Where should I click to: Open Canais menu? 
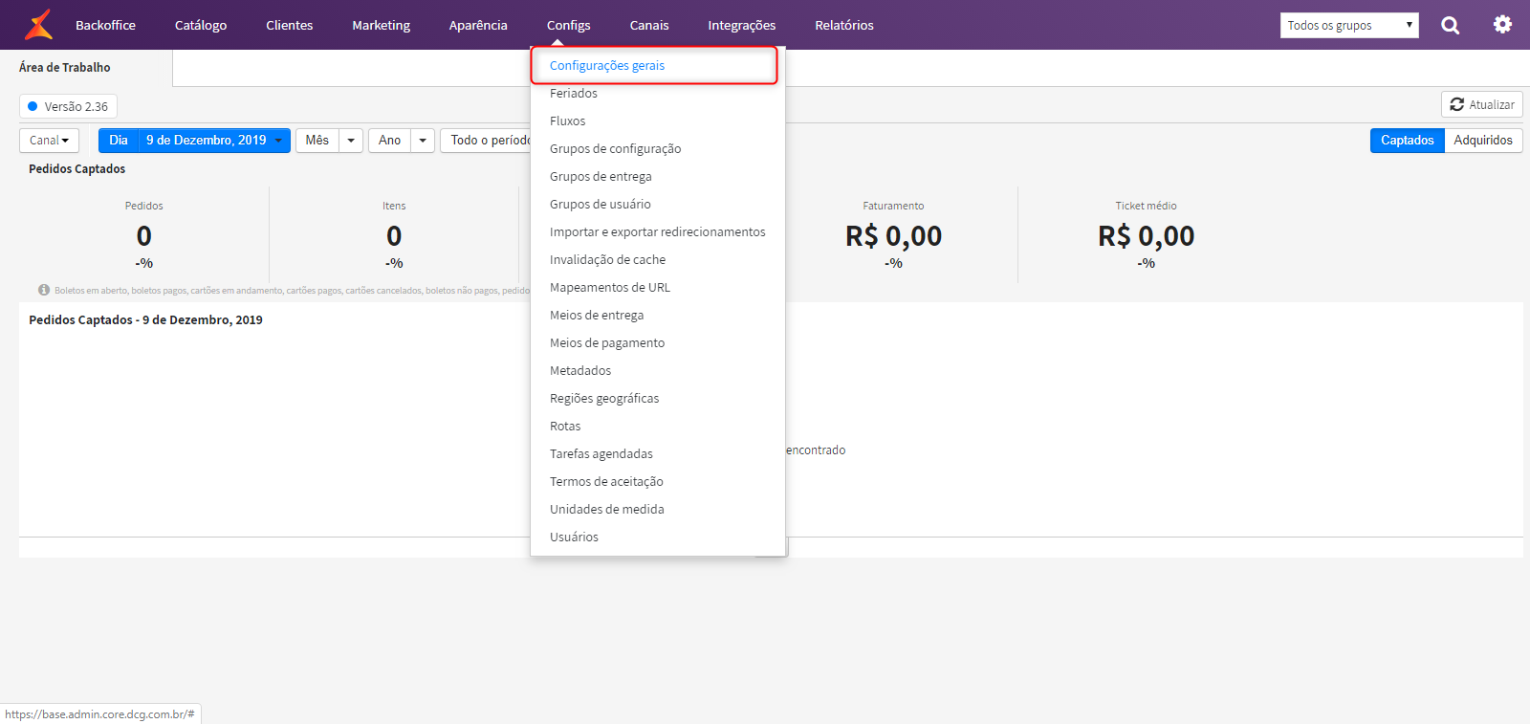(x=649, y=25)
